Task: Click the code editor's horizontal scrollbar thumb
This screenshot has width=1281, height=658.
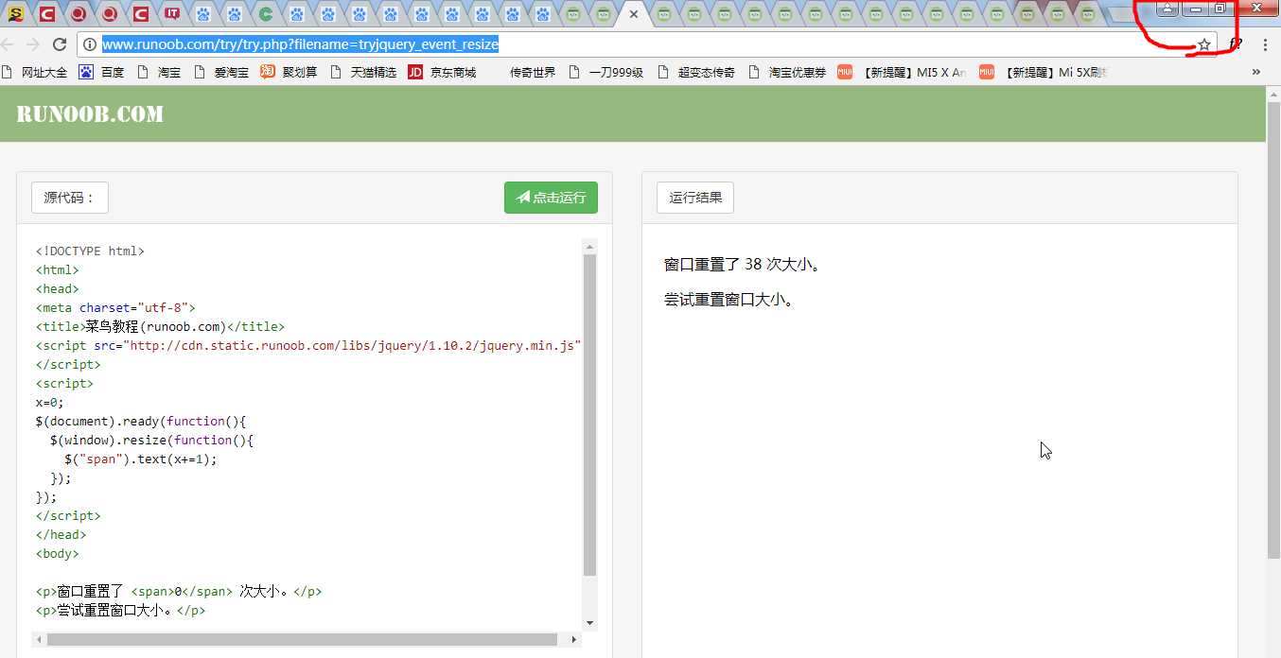Action: (302, 640)
